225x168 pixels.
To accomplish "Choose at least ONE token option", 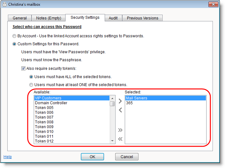I will click(31, 85).
